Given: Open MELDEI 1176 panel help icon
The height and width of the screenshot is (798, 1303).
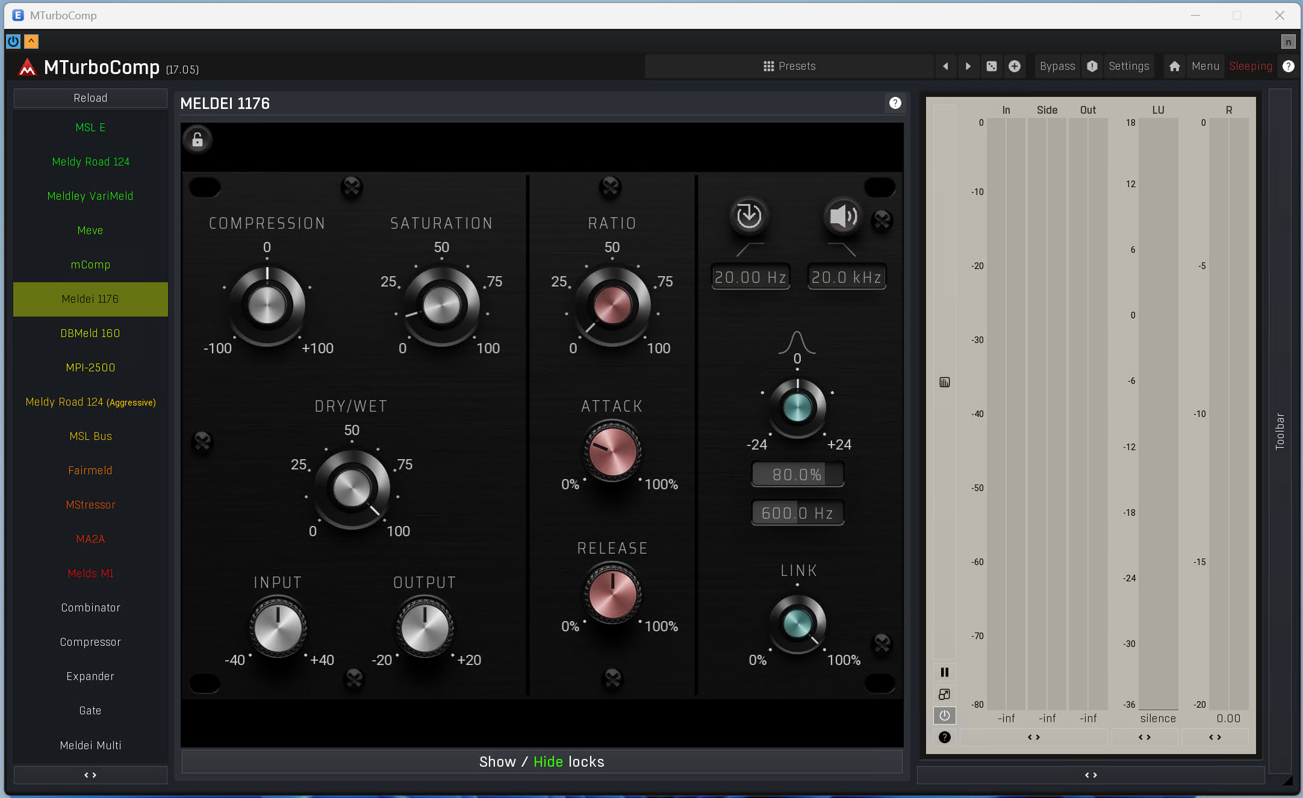Looking at the screenshot, I should click(895, 103).
